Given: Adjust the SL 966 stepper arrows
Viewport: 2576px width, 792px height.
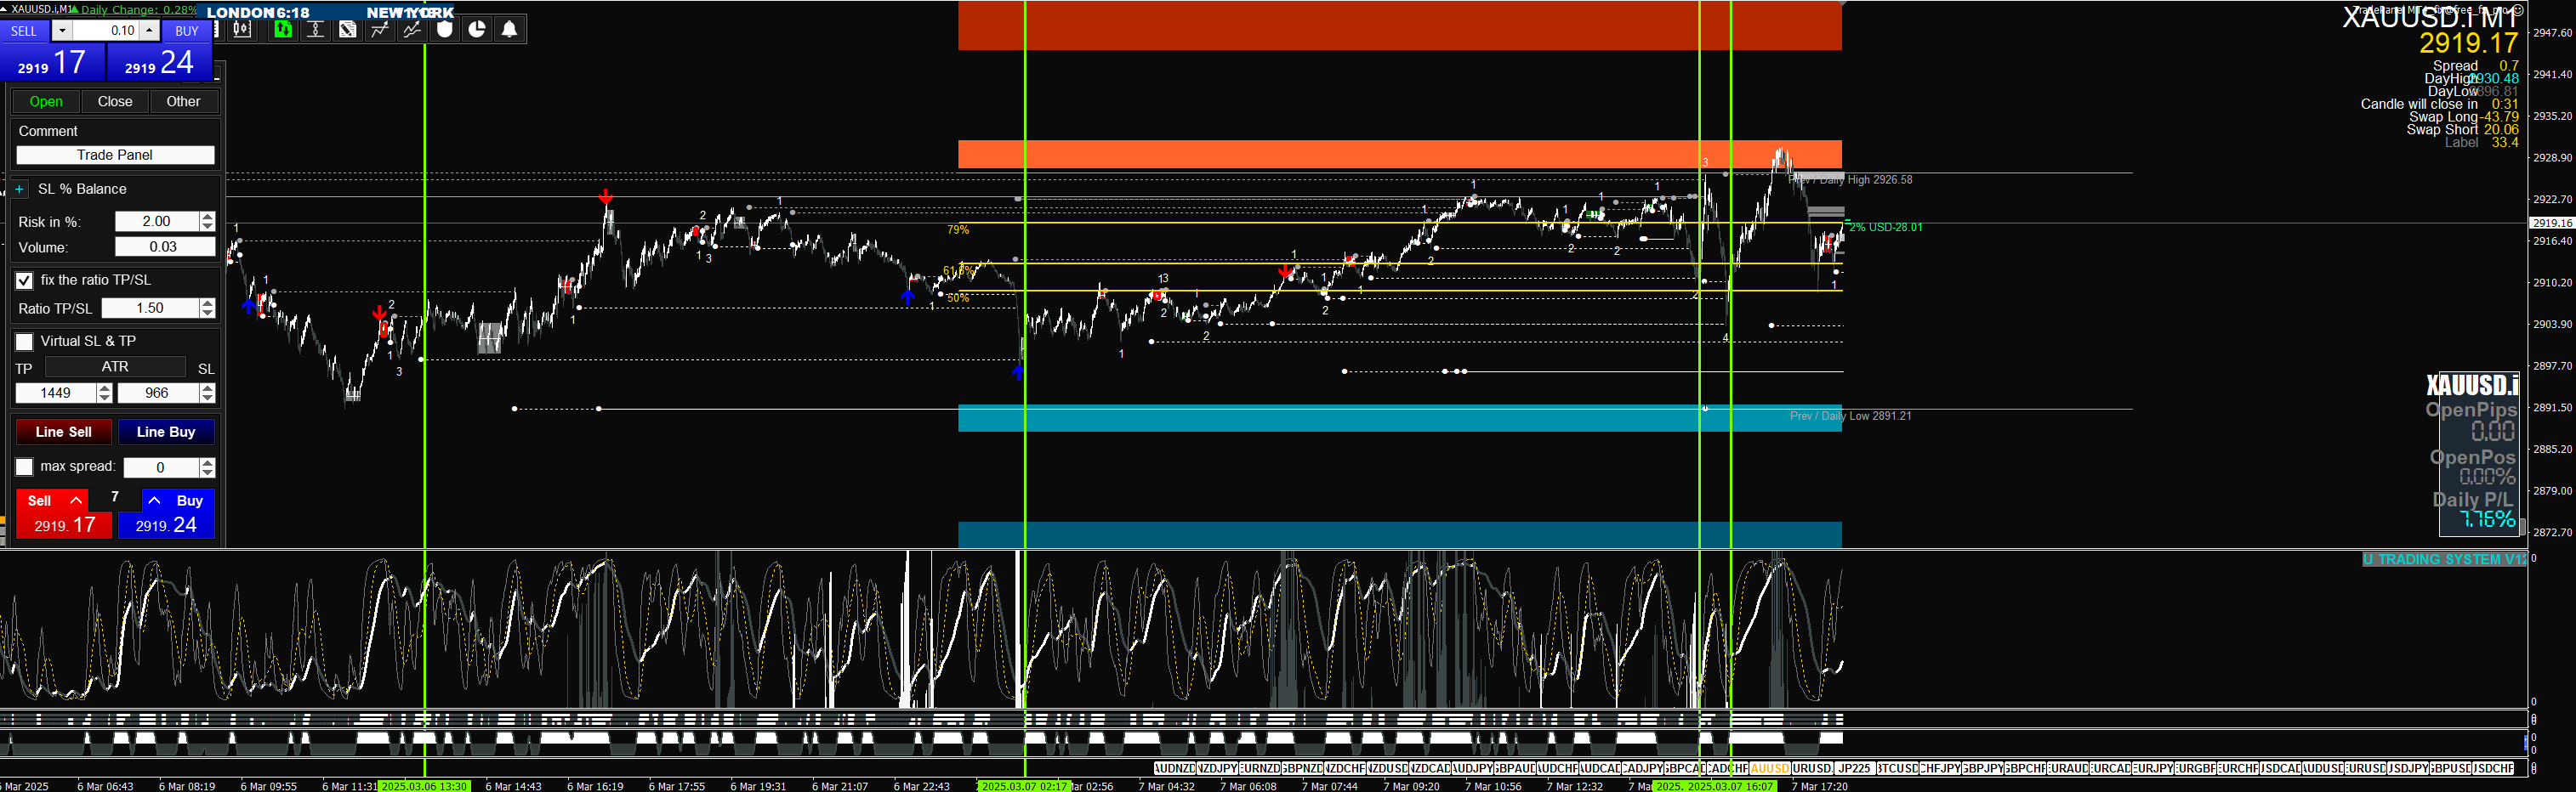Looking at the screenshot, I should coord(207,393).
